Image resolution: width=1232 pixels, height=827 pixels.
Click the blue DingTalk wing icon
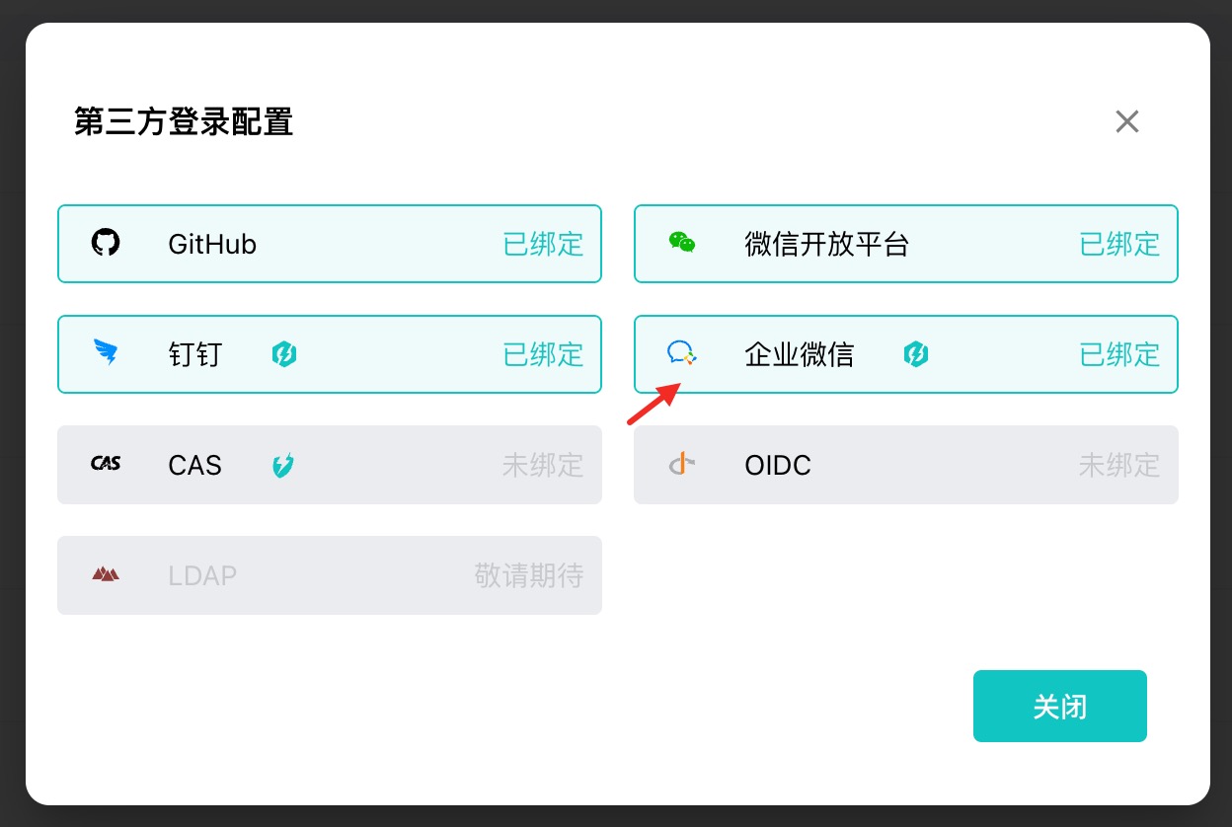106,353
